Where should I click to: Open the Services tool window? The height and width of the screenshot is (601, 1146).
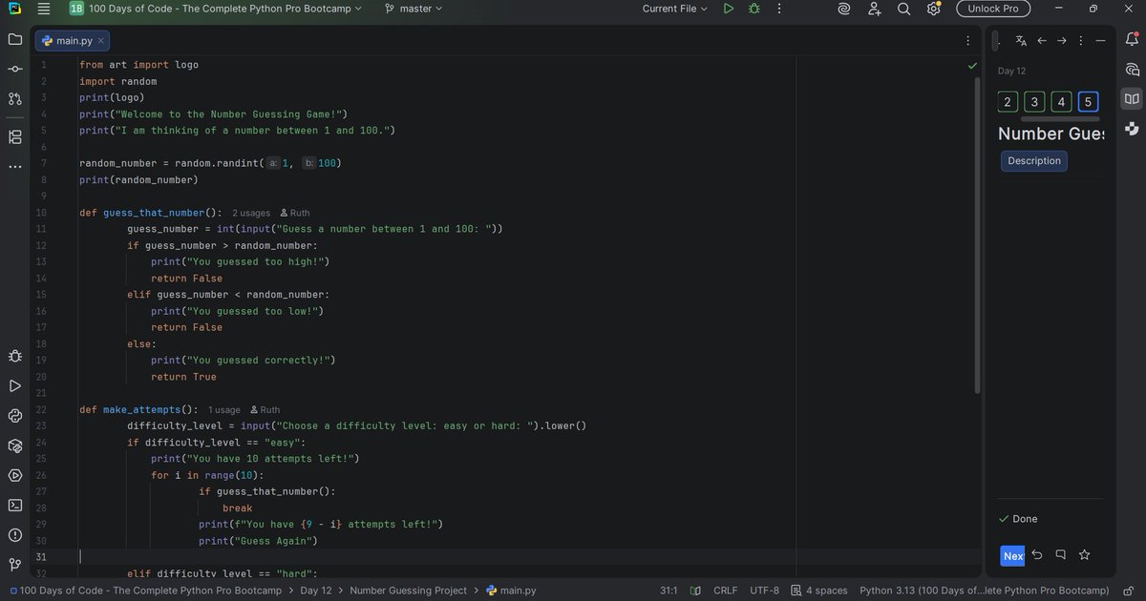tap(14, 475)
